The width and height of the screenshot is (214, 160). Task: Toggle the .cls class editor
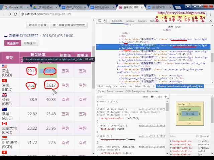tap(159, 97)
